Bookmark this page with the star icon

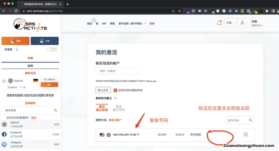point(179,11)
